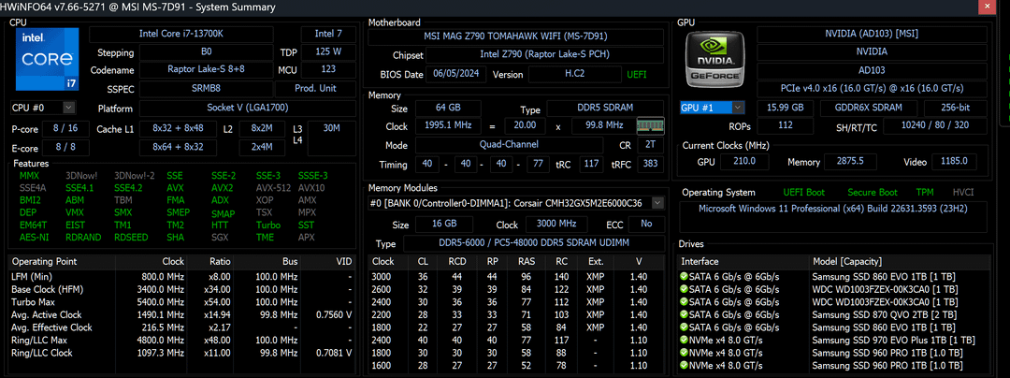Select the 1600 clock timing row

pos(516,365)
